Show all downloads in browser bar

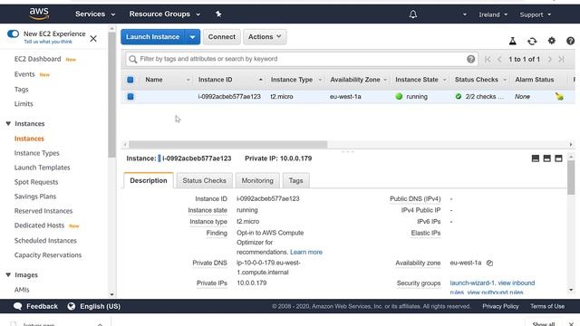[x=544, y=324]
